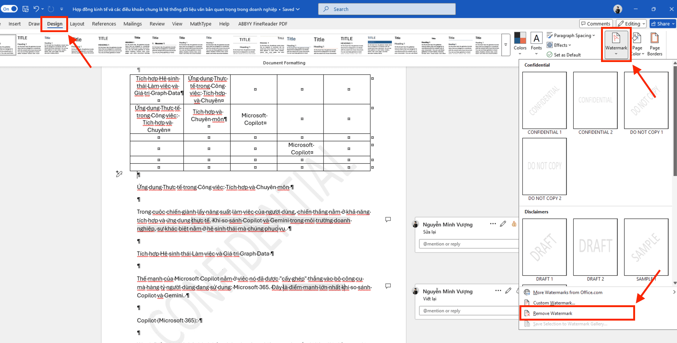The image size is (677, 343).
Task: Switch to the Layout tab
Action: (77, 24)
